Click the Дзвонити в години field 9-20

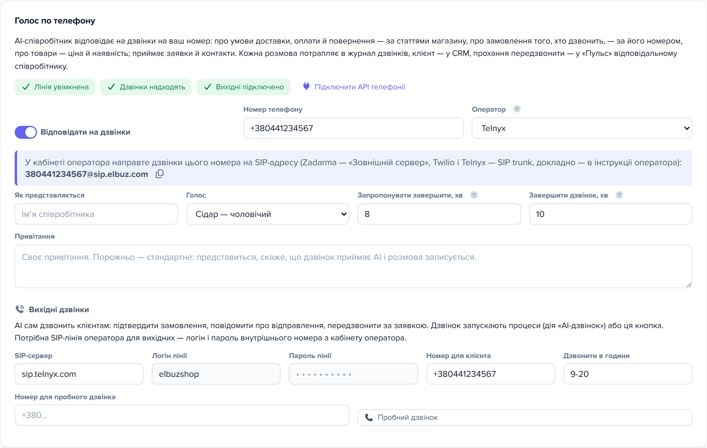[x=628, y=374]
